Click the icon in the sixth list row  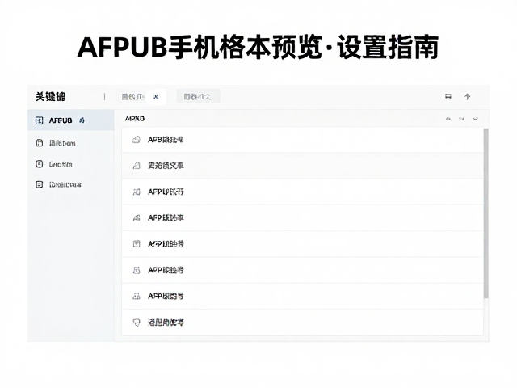pos(137,270)
